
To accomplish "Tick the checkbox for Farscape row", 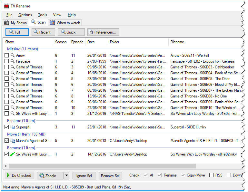I will (6, 61).
